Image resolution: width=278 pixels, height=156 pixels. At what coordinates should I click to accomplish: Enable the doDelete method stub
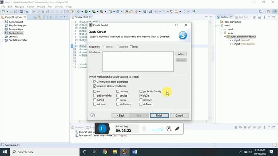(141, 100)
